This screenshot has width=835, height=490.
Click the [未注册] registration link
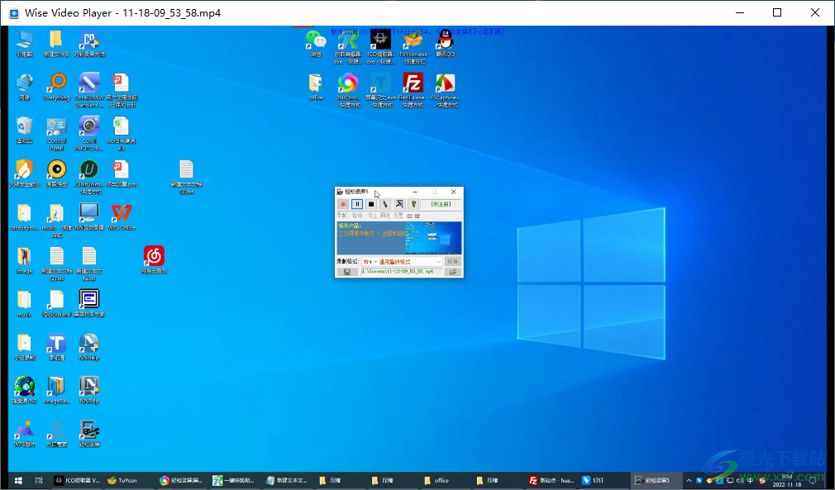(x=441, y=204)
